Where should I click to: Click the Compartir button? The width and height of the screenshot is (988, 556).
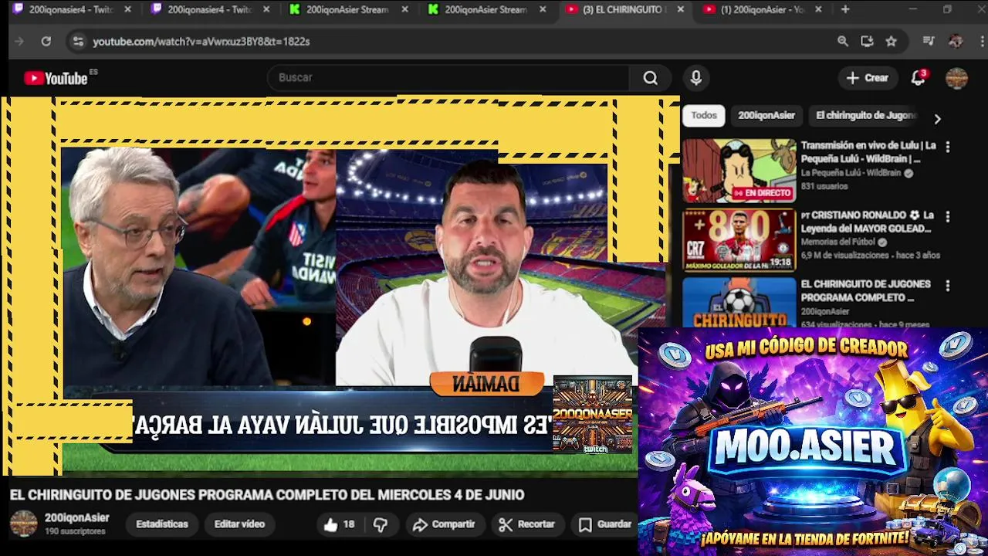444,524
